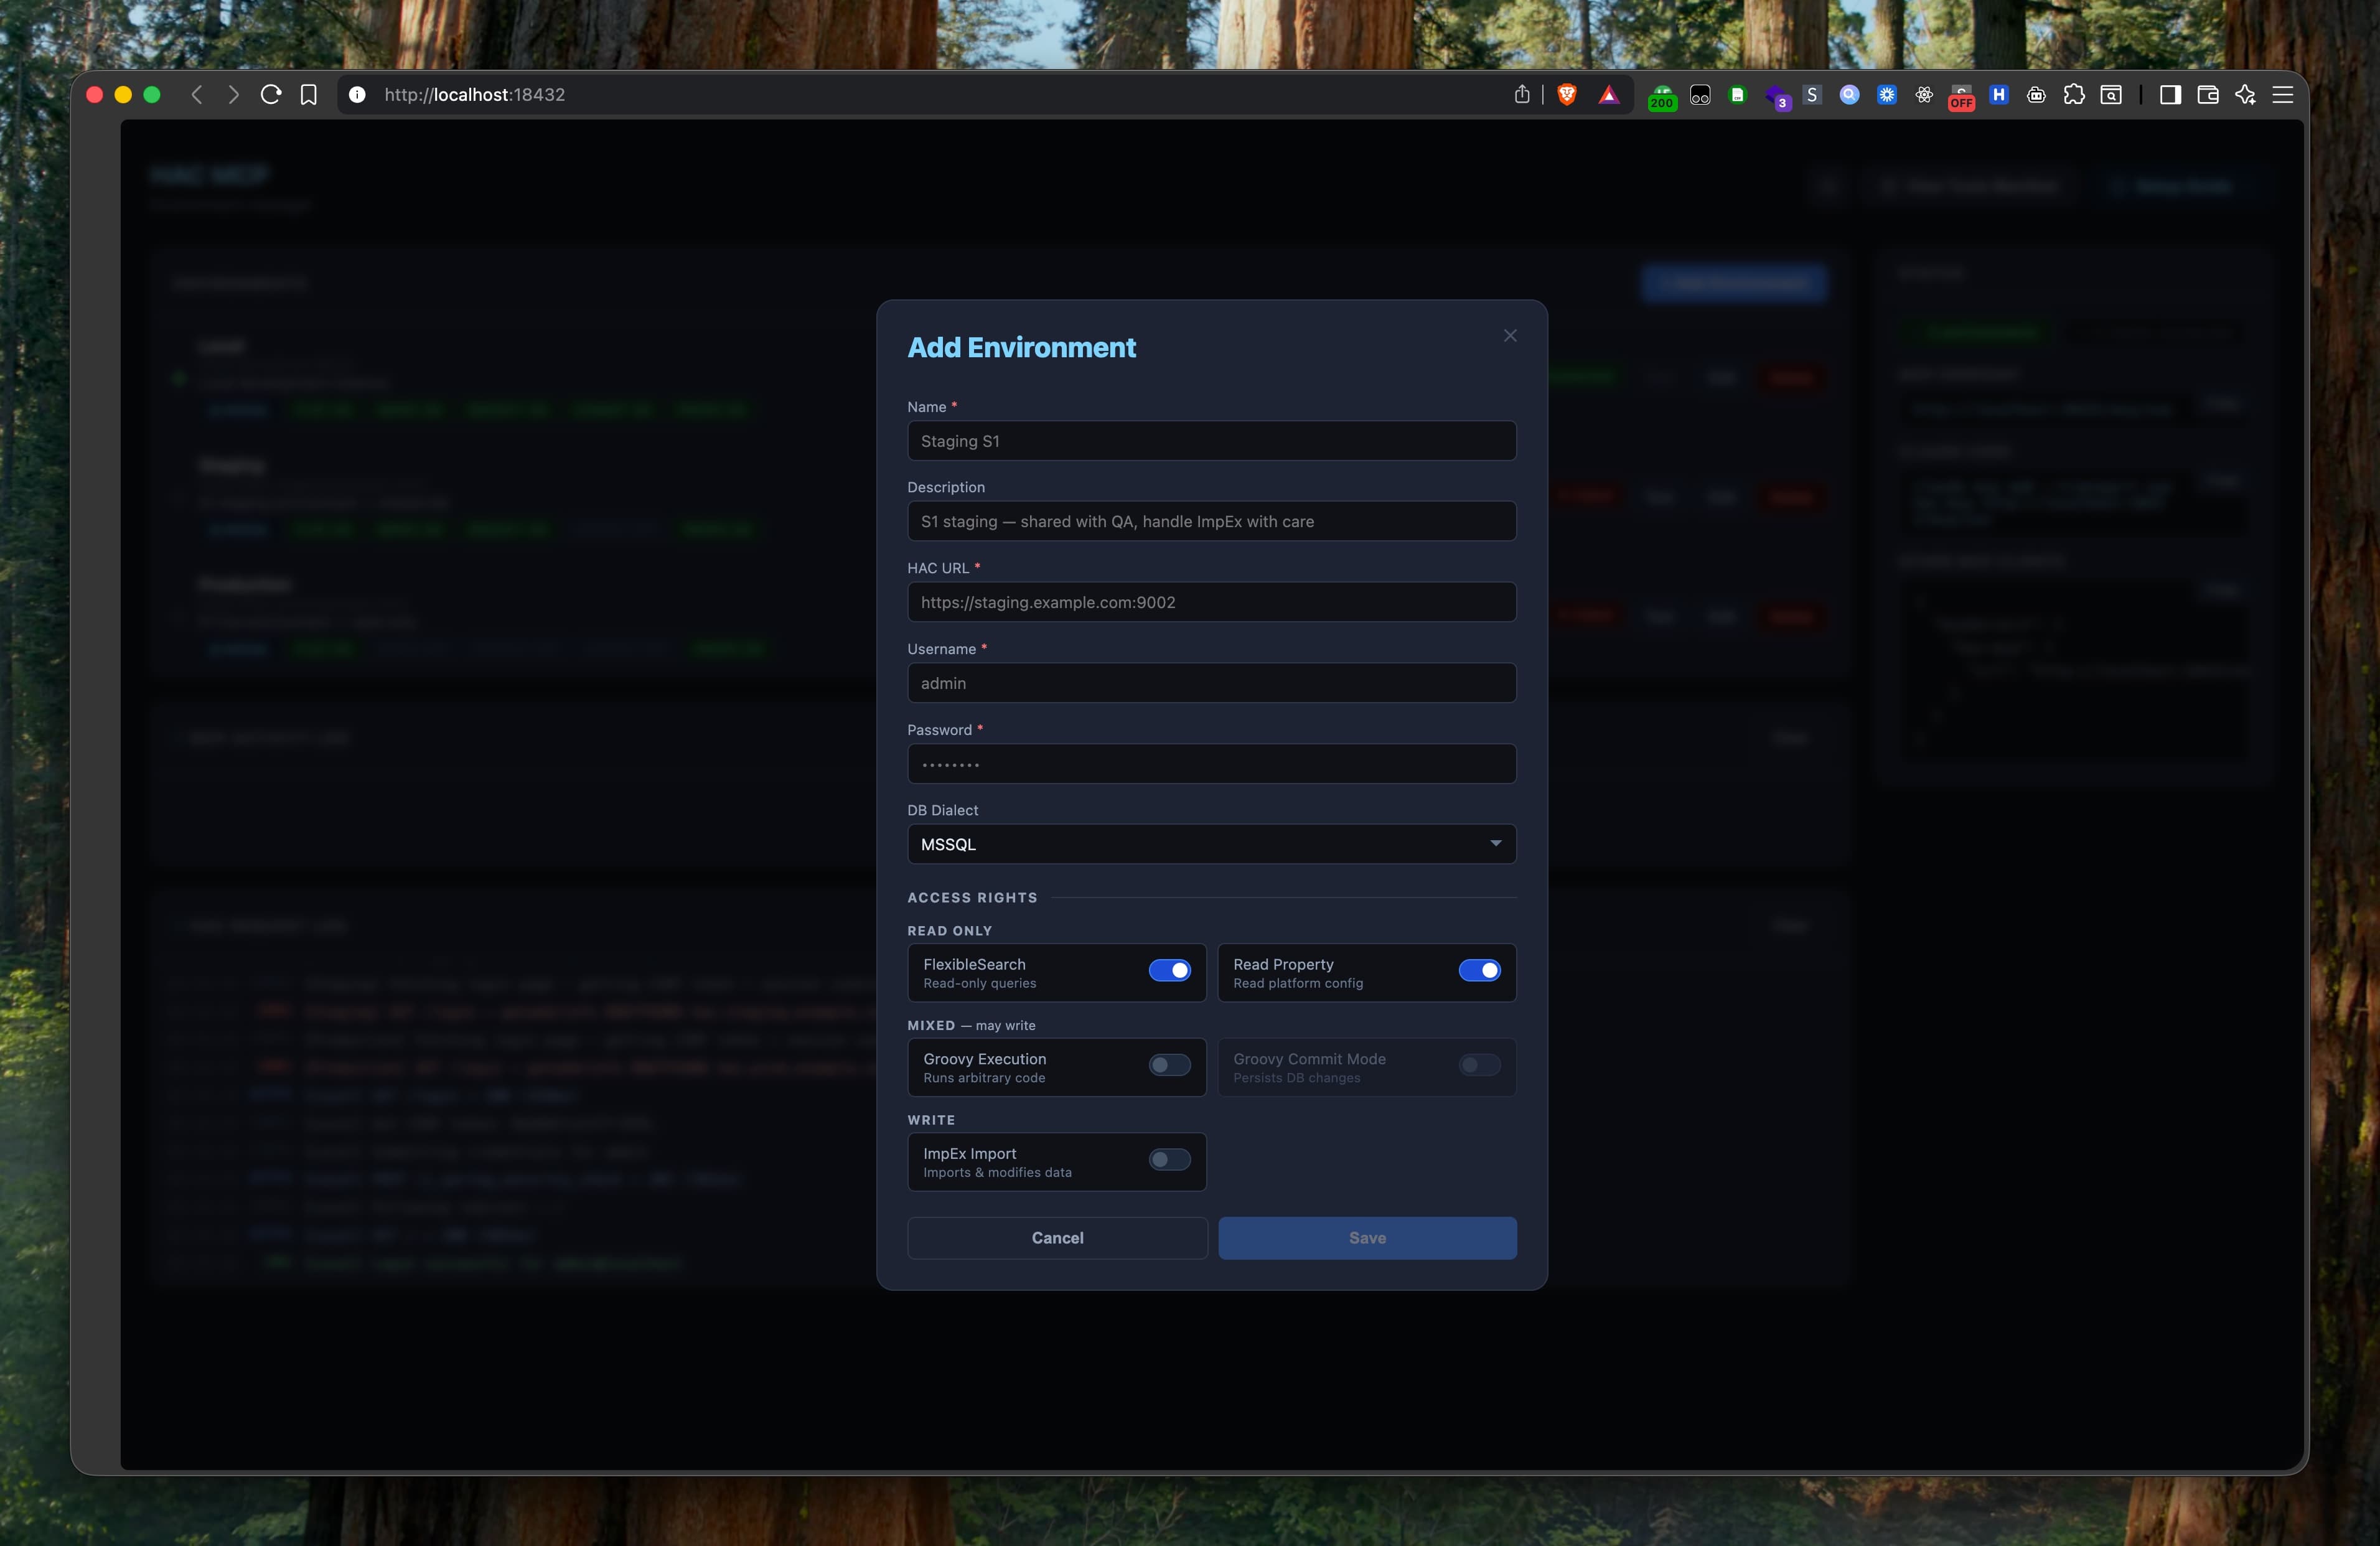Click the HAC URL input field

[x=1212, y=602]
